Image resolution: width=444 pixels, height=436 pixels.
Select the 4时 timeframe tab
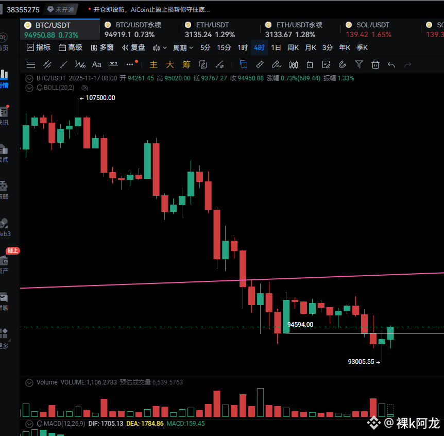point(259,47)
